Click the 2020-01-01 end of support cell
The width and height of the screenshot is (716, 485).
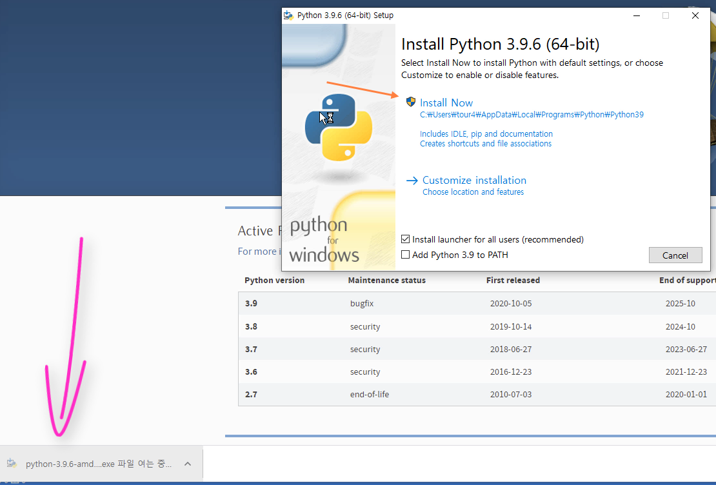[686, 394]
